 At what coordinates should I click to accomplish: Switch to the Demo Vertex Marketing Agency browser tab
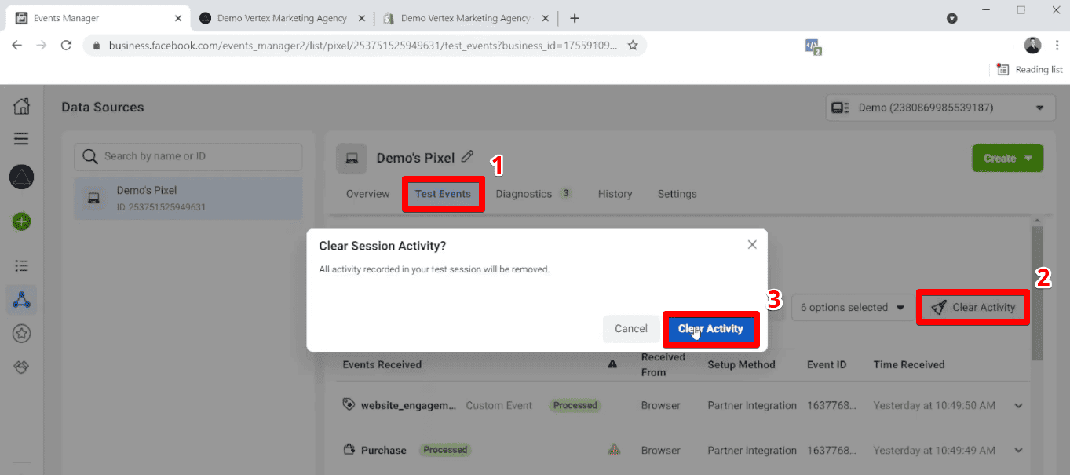(283, 17)
